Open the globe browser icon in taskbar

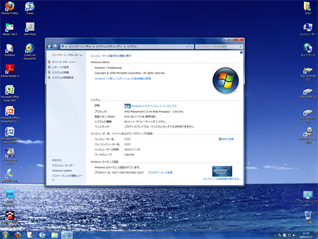pyautogui.click(x=42, y=235)
